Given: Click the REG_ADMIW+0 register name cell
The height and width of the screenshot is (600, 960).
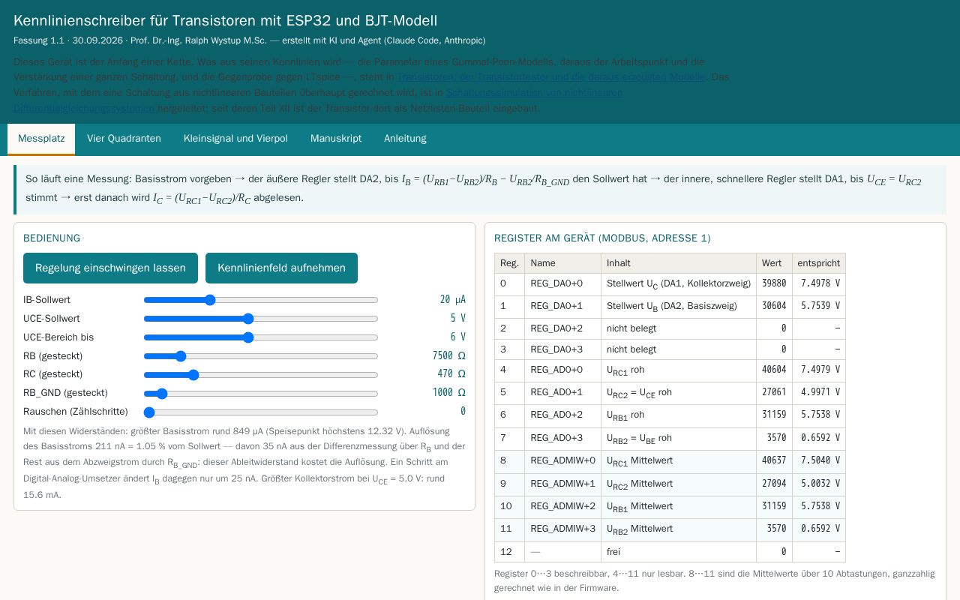Looking at the screenshot, I should [562, 461].
